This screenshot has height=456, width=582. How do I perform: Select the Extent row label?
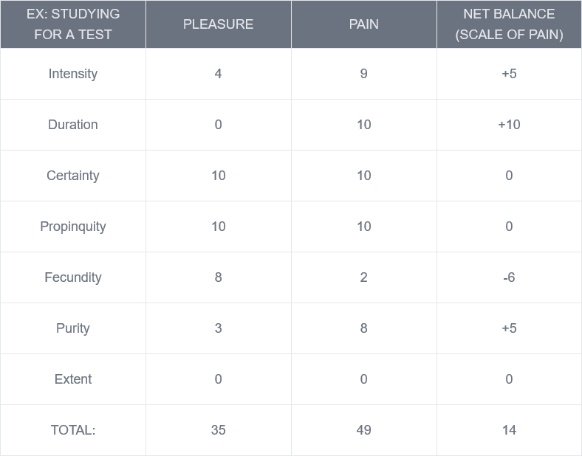72,379
